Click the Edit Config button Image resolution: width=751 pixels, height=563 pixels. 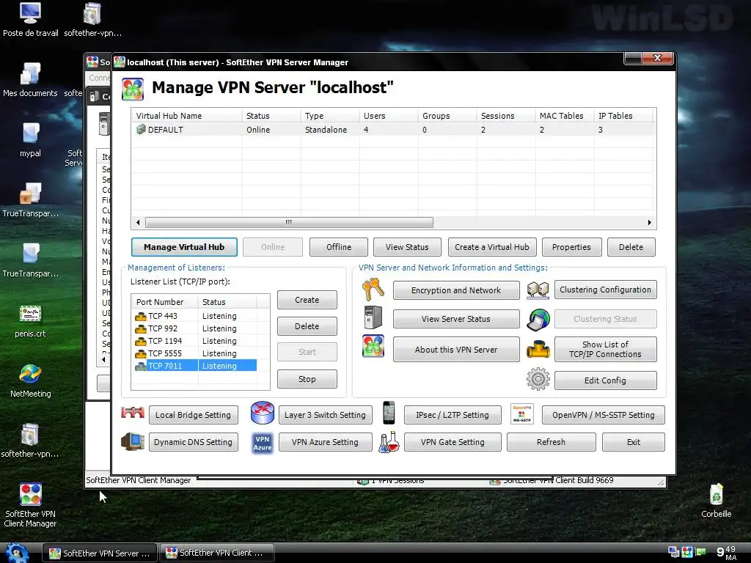605,380
